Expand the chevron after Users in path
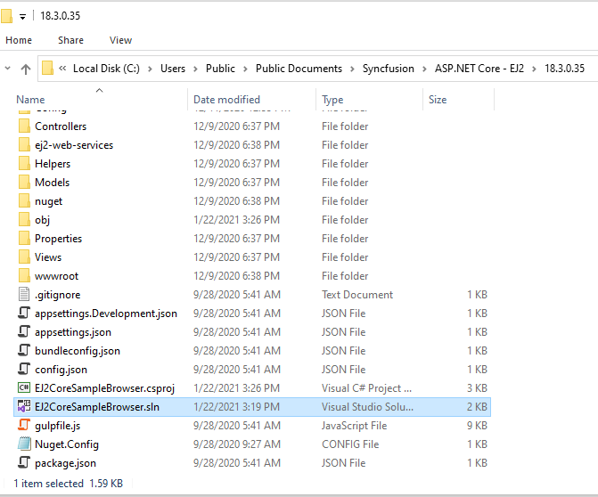 click(195, 69)
